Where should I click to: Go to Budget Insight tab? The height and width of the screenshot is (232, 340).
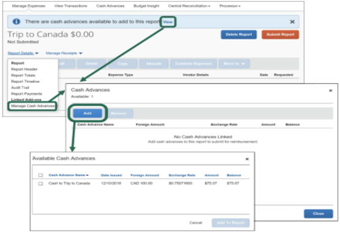[146, 6]
